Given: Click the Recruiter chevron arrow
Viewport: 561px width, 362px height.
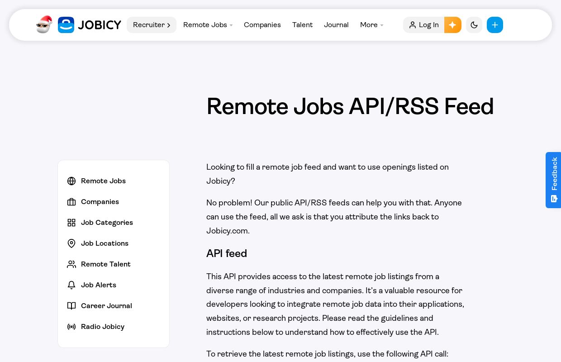Looking at the screenshot, I should 169,25.
